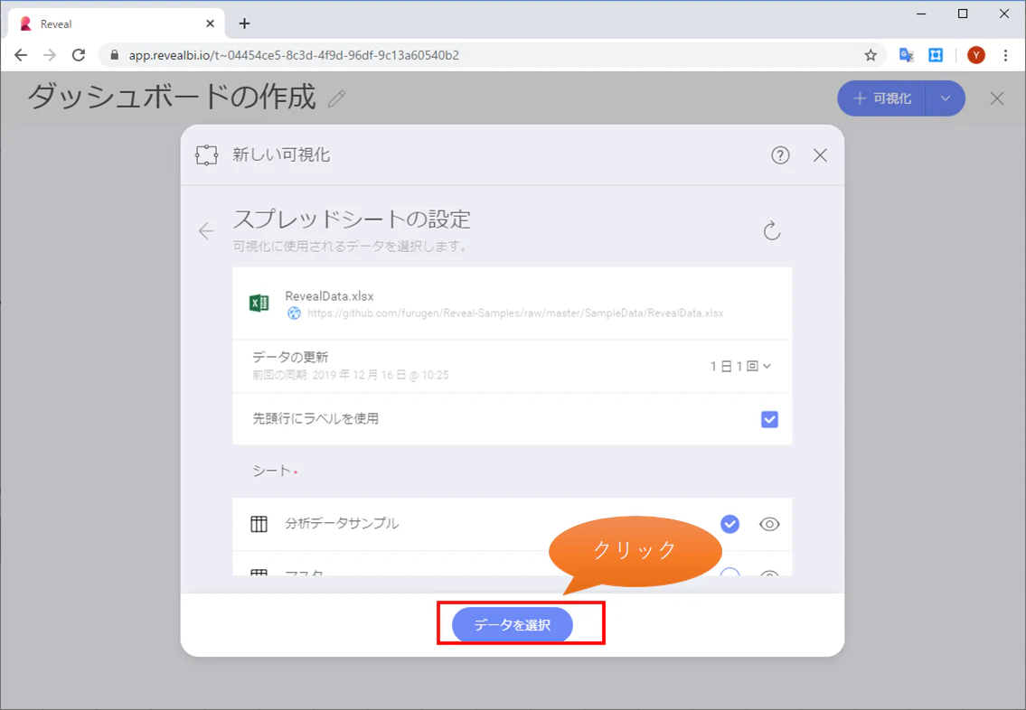Viewport: 1026px width, 710px height.
Task: Click the GitHub RevealData.xlsx URL text
Action: click(x=515, y=313)
